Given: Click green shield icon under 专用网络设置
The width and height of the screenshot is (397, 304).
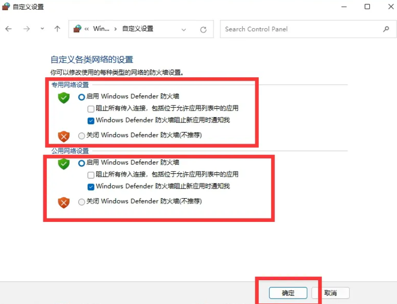Looking at the screenshot, I should coord(64,98).
